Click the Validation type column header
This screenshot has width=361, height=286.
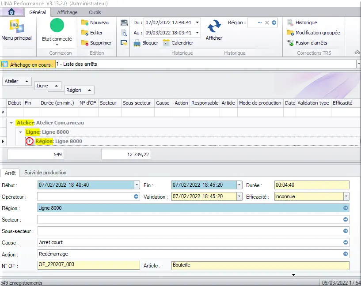(313, 103)
